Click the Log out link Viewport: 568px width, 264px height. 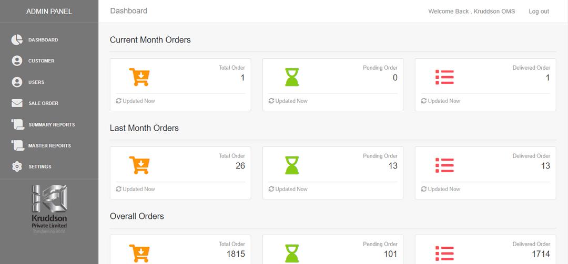tap(539, 12)
